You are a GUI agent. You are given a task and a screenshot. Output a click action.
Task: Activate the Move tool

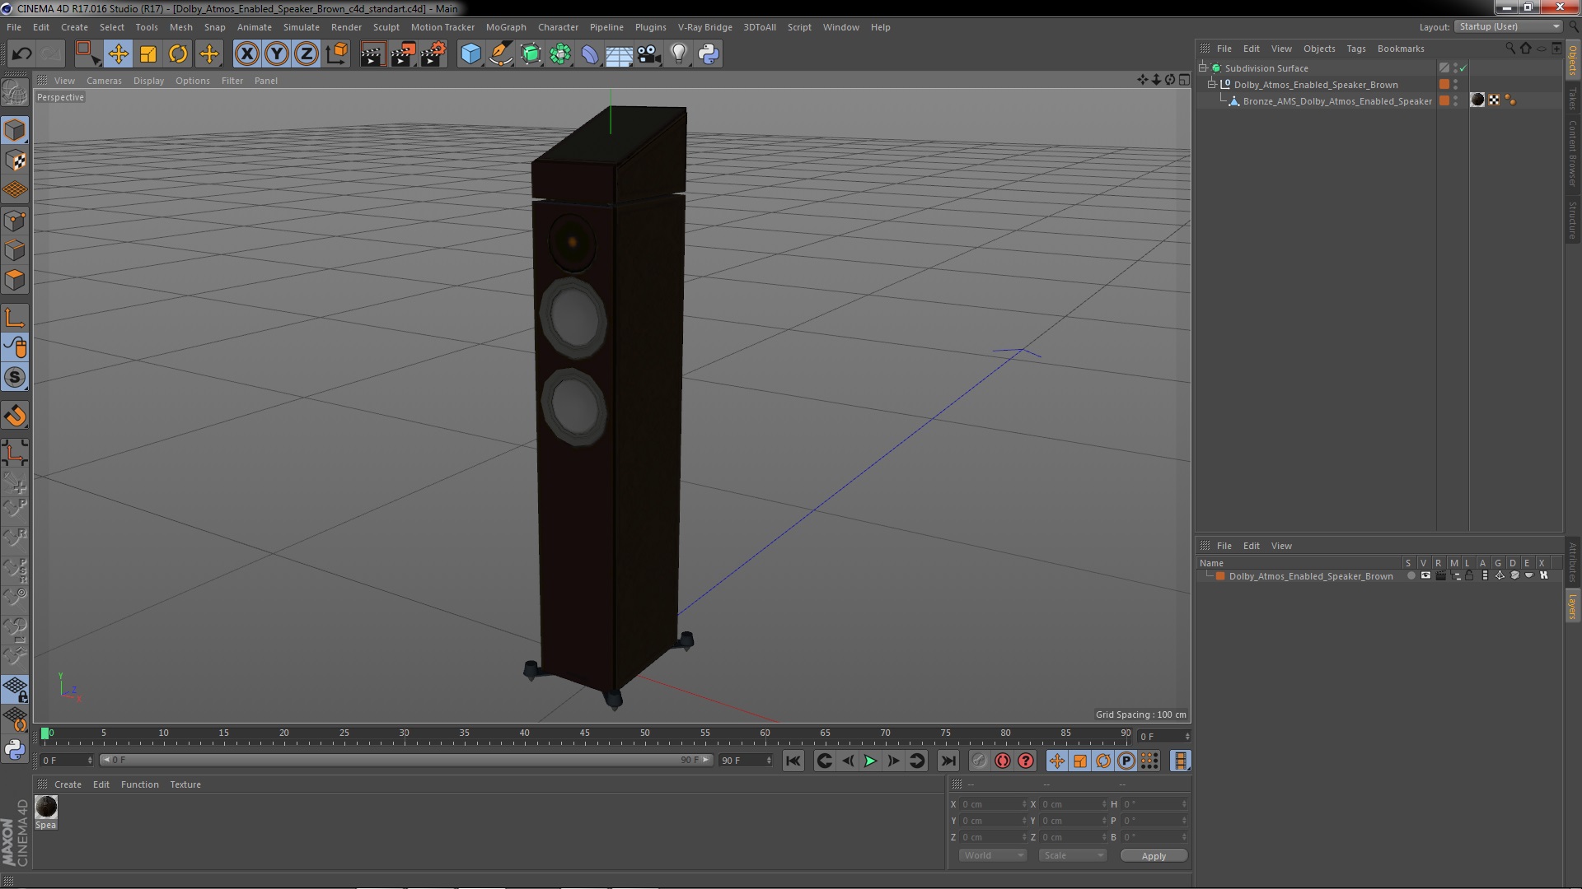coord(118,54)
